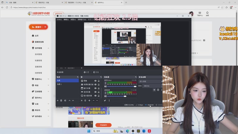Open source properties gear in sources panel
The image size is (238, 134).
tap(90, 101)
